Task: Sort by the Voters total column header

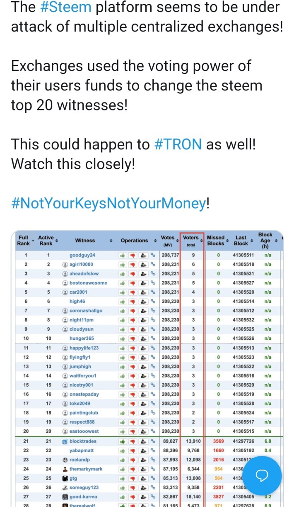Action: (193, 241)
